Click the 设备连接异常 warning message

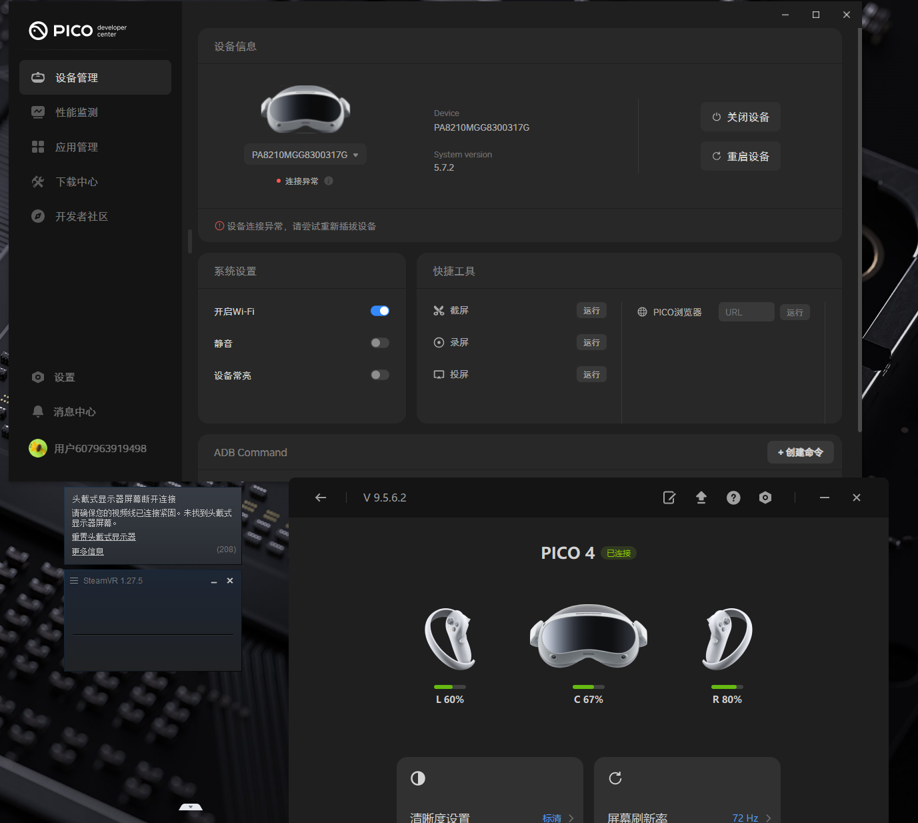pos(295,226)
